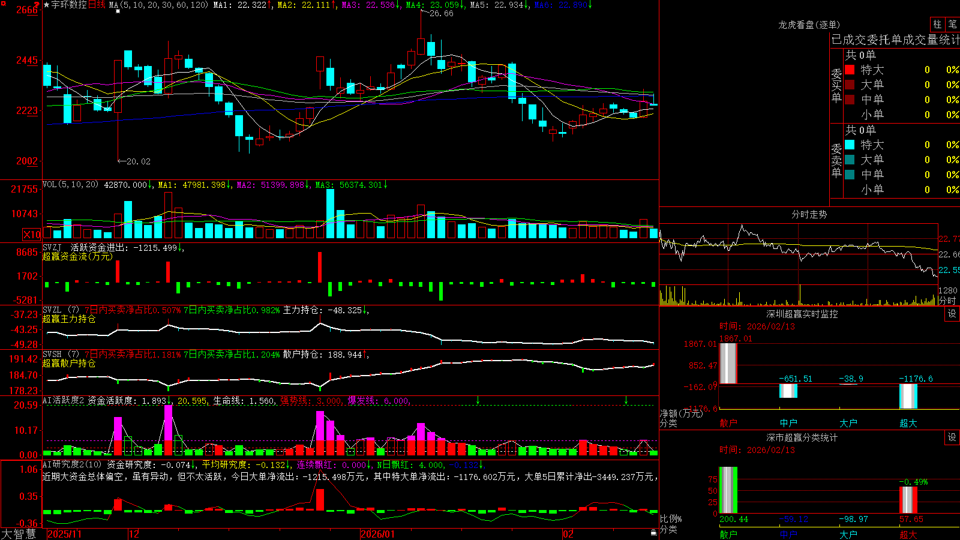
Task: Click the 爆发线: 6.000 label
Action: tap(378, 400)
